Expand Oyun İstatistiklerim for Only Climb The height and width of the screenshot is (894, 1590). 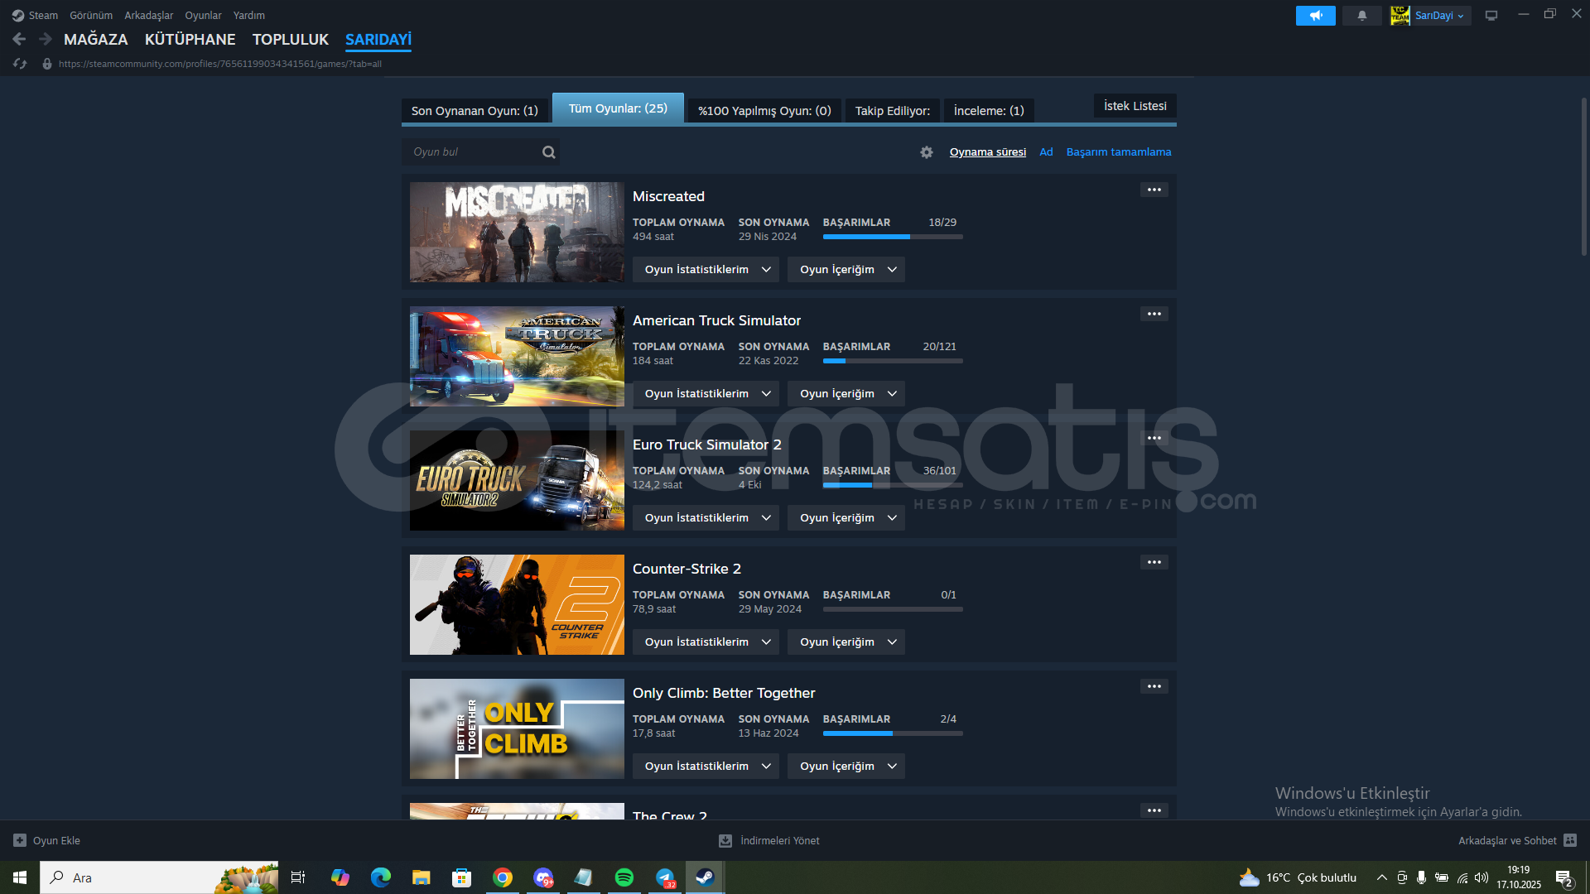(706, 767)
